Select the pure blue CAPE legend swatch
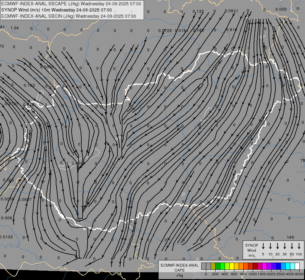 tap(278, 266)
